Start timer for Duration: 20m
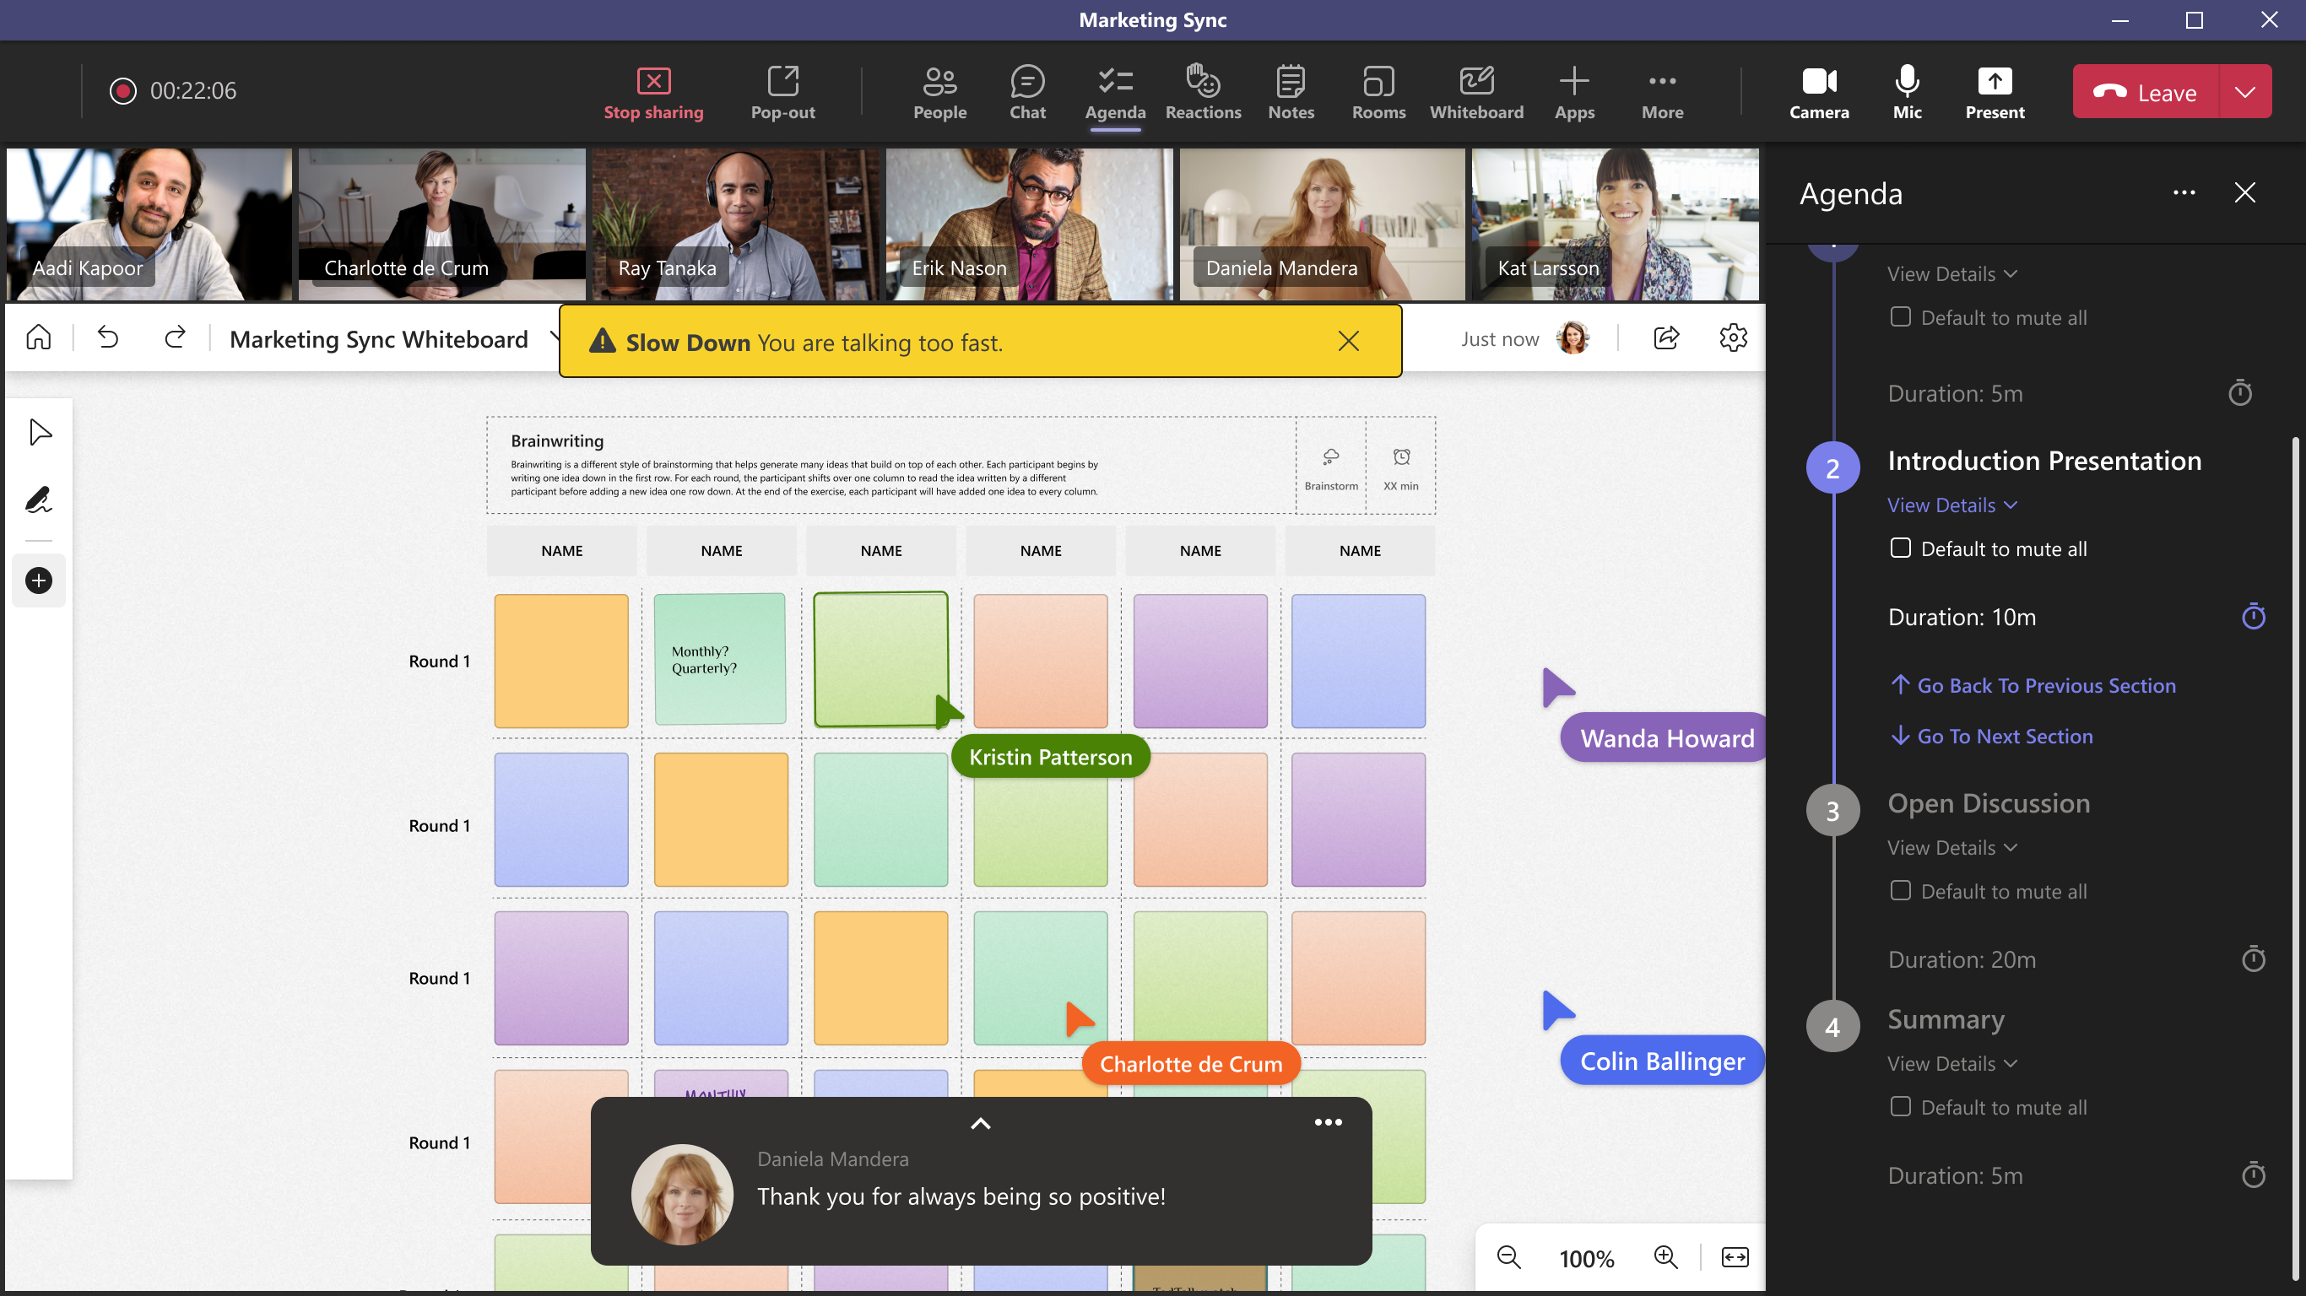 2253,959
